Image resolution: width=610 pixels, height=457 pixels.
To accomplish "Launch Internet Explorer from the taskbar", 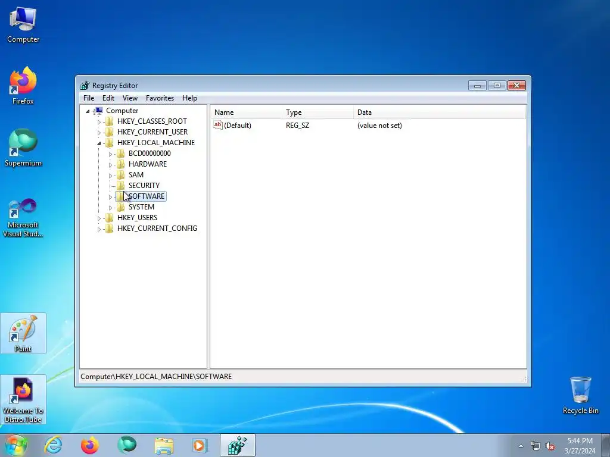I will 53,445.
